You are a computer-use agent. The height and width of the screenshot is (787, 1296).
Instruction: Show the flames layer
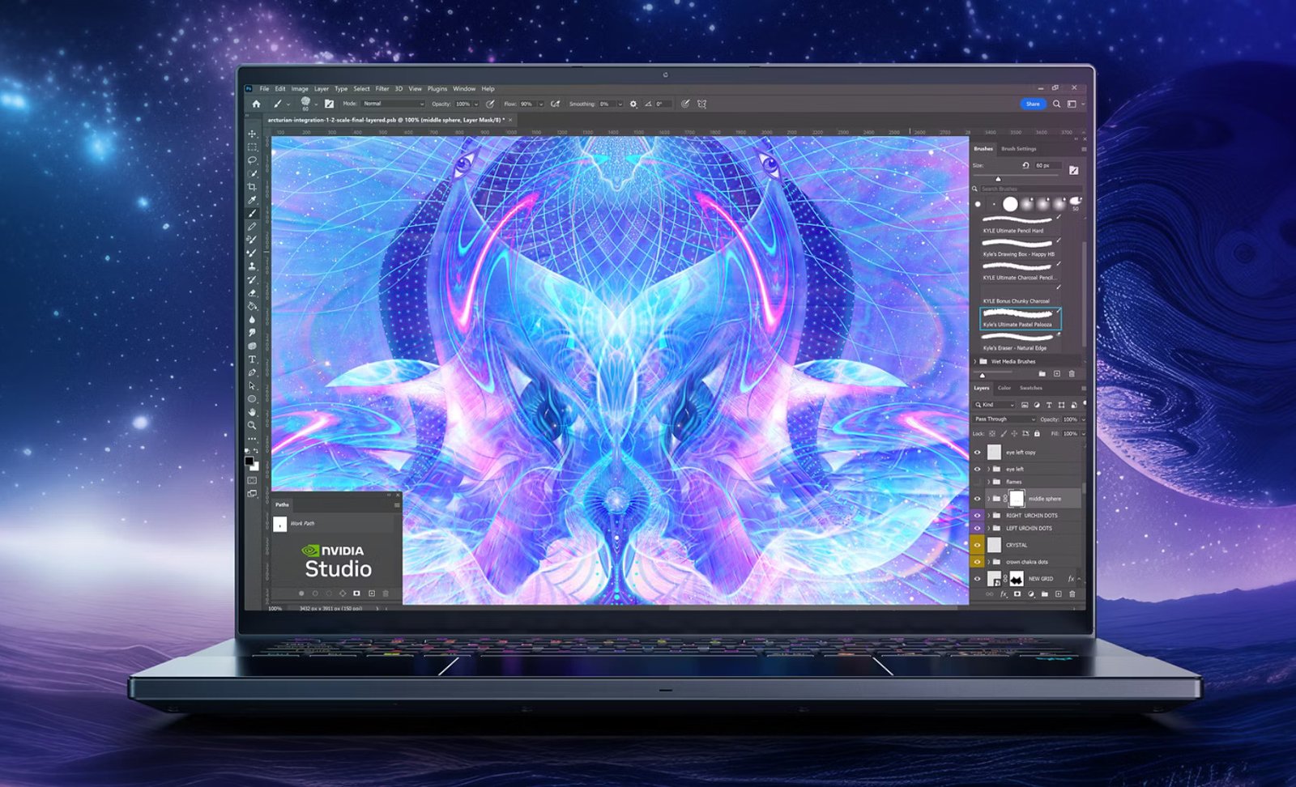pos(977,482)
